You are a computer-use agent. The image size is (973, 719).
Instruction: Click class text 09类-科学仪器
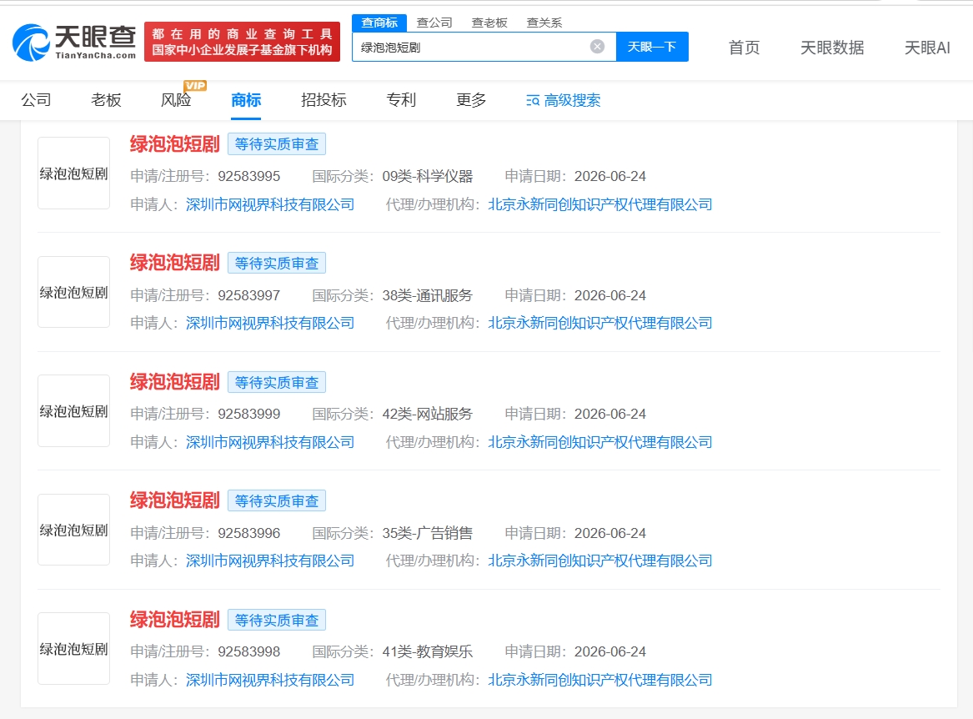tap(428, 176)
